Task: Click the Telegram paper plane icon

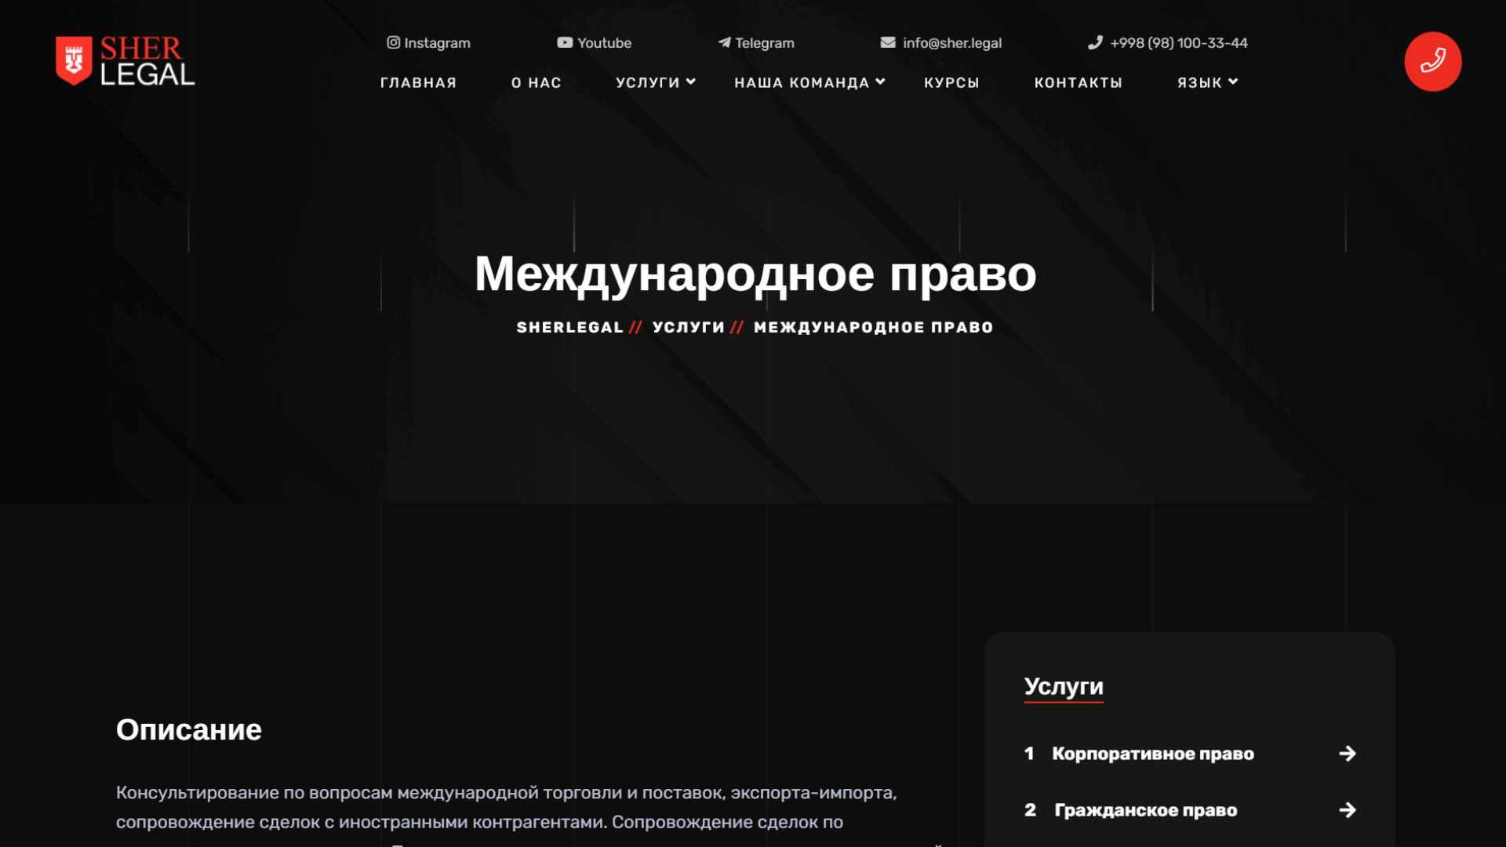Action: 723,42
